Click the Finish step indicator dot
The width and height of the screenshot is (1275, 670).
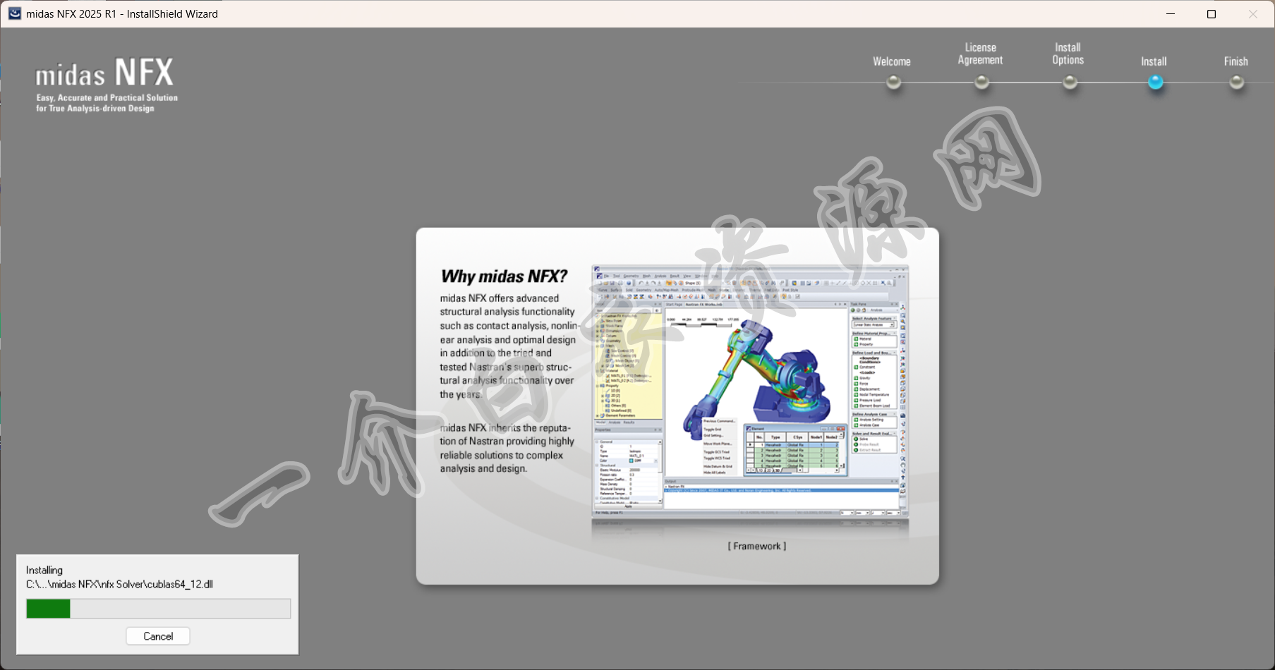point(1236,83)
